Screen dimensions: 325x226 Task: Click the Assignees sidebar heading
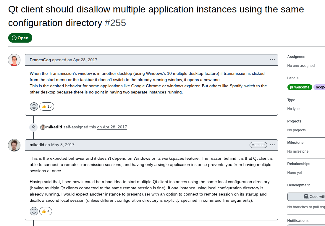296,57
